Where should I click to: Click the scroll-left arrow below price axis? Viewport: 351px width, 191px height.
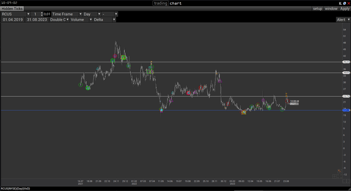344,181
